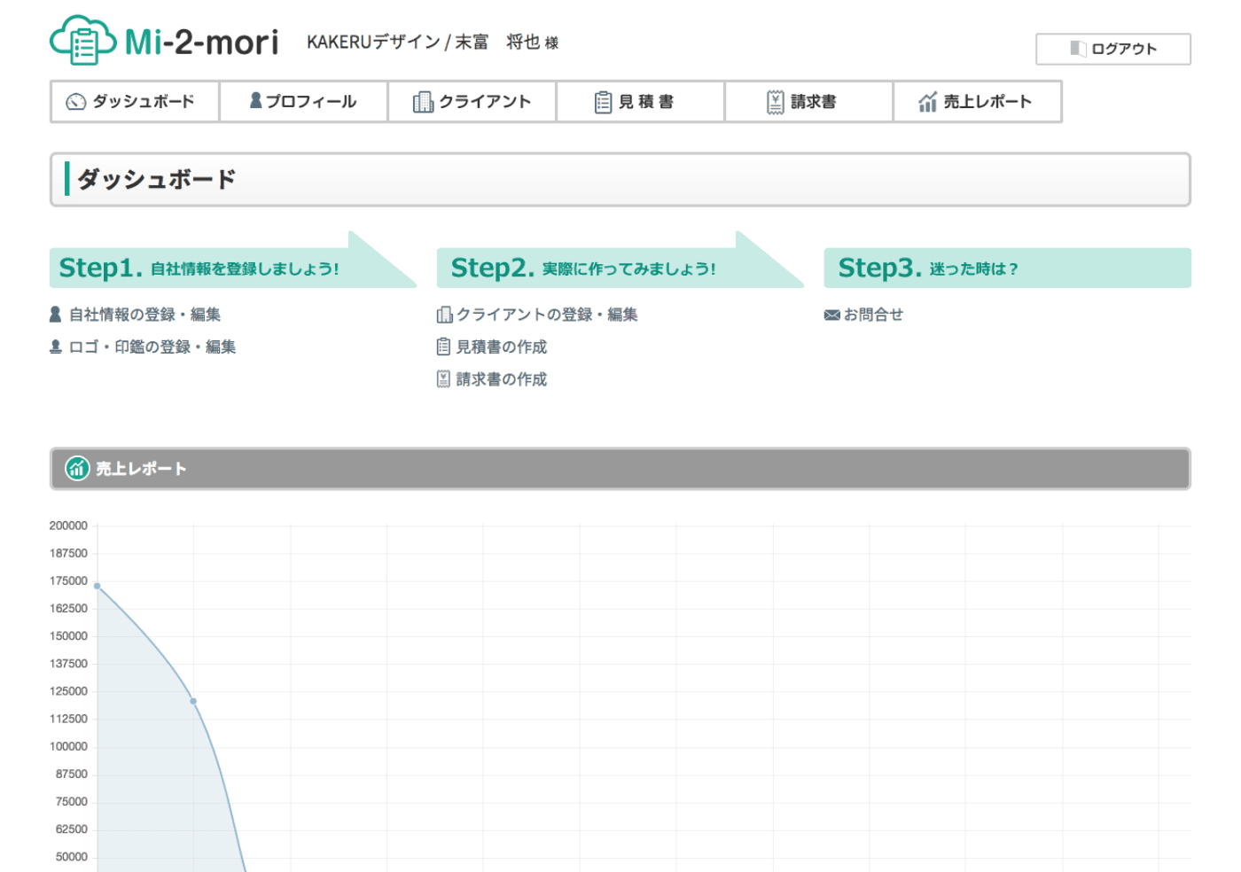Viewport: 1241px width, 872px height.
Task: Click the second data point on the sales chart
Action: tap(193, 701)
